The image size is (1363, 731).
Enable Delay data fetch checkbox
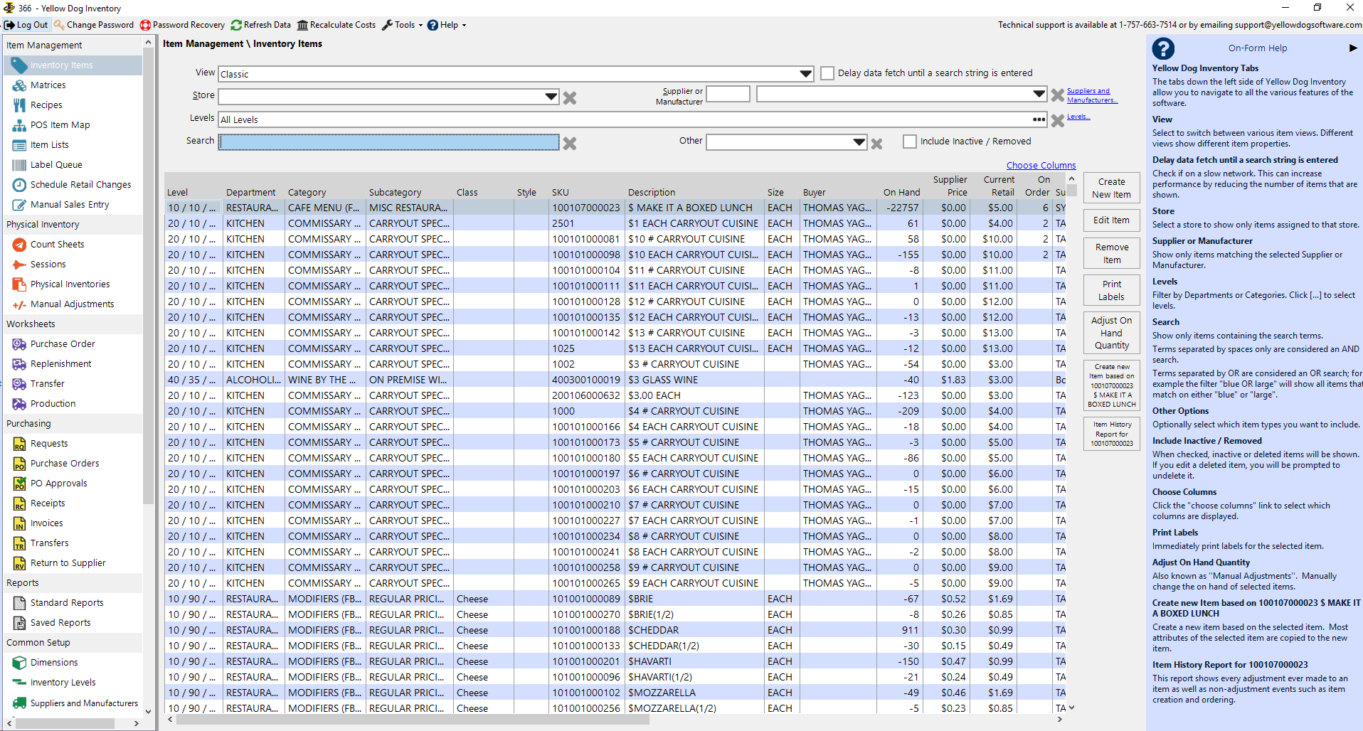[x=827, y=73]
